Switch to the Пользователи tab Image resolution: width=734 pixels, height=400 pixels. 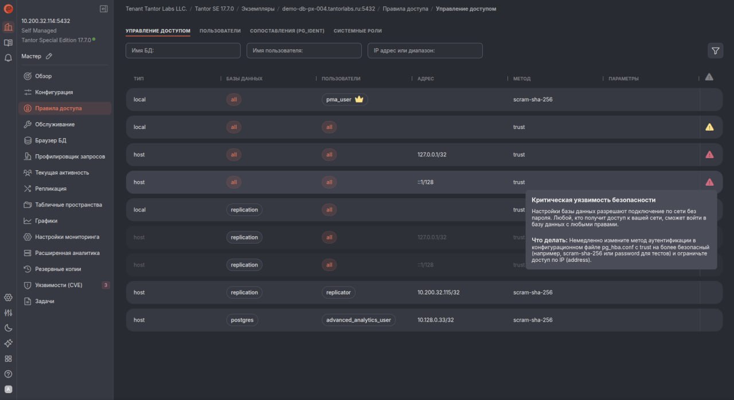tap(220, 31)
